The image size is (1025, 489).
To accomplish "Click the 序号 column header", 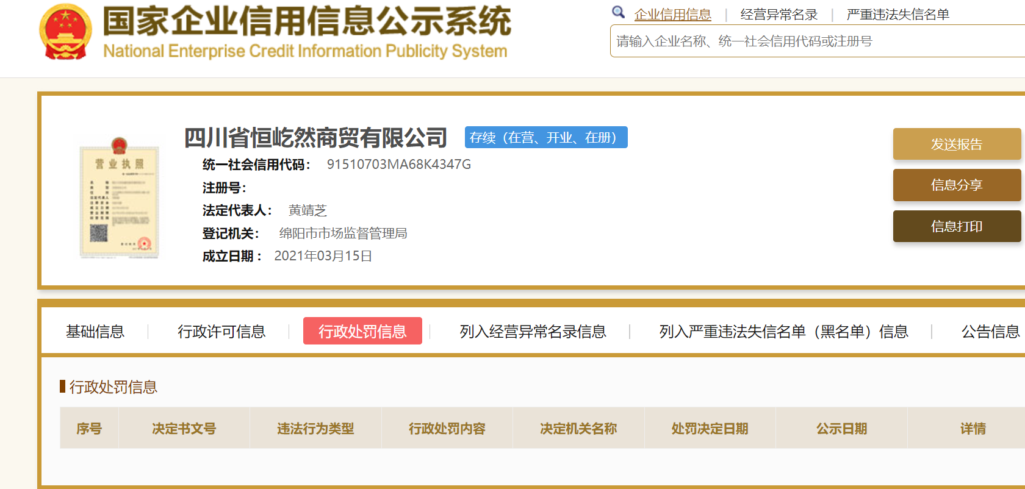I will pyautogui.click(x=89, y=428).
